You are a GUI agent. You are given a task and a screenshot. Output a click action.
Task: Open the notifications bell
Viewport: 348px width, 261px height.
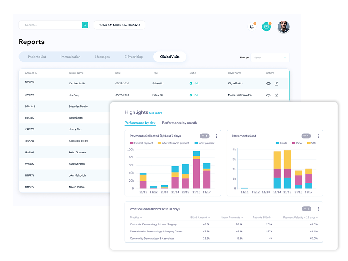click(x=252, y=27)
